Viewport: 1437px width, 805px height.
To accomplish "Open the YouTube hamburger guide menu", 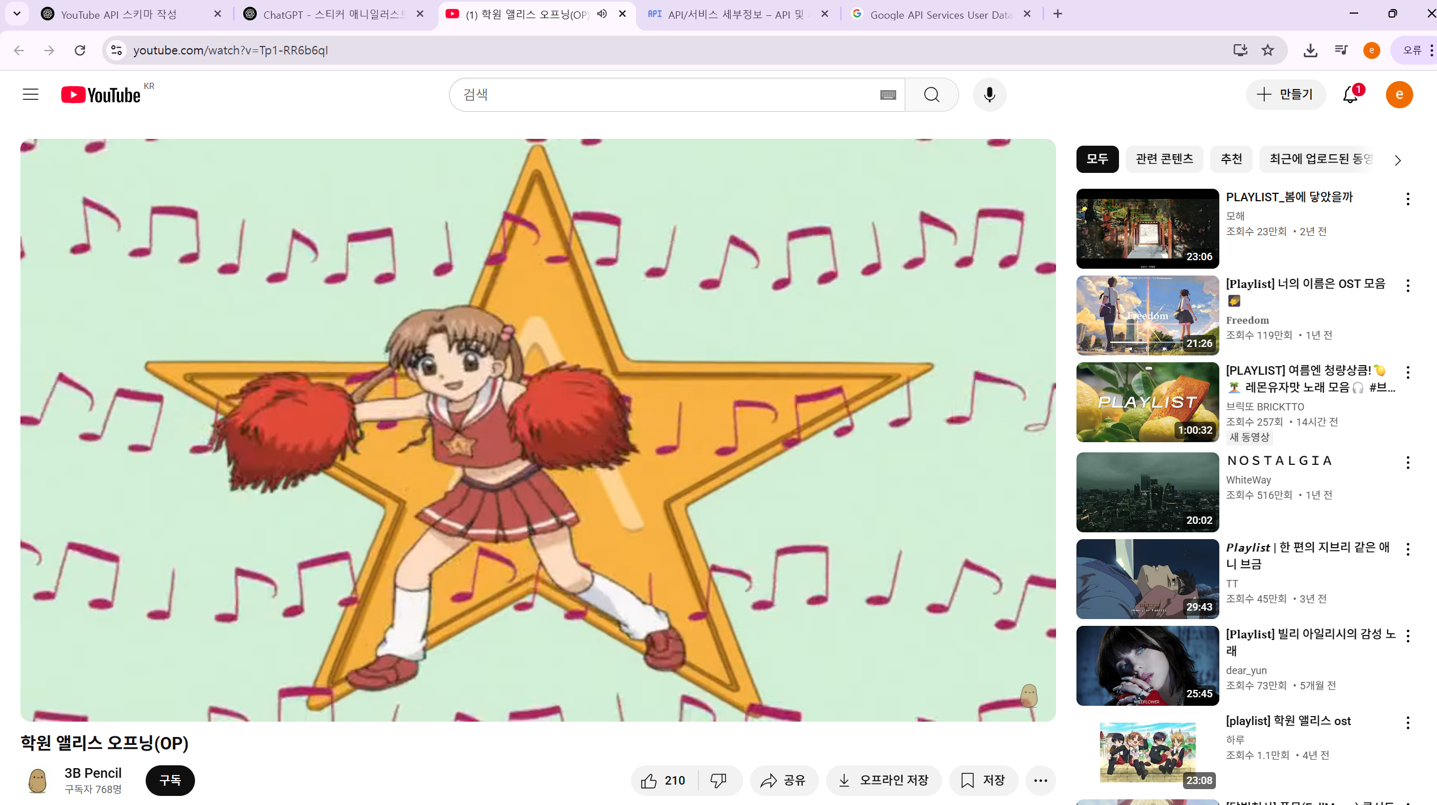I will click(31, 95).
